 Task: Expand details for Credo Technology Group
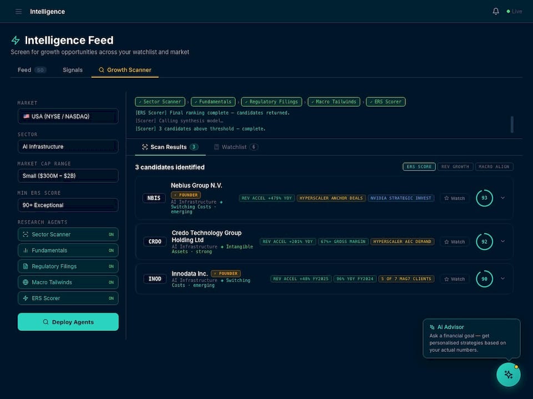pyautogui.click(x=503, y=241)
